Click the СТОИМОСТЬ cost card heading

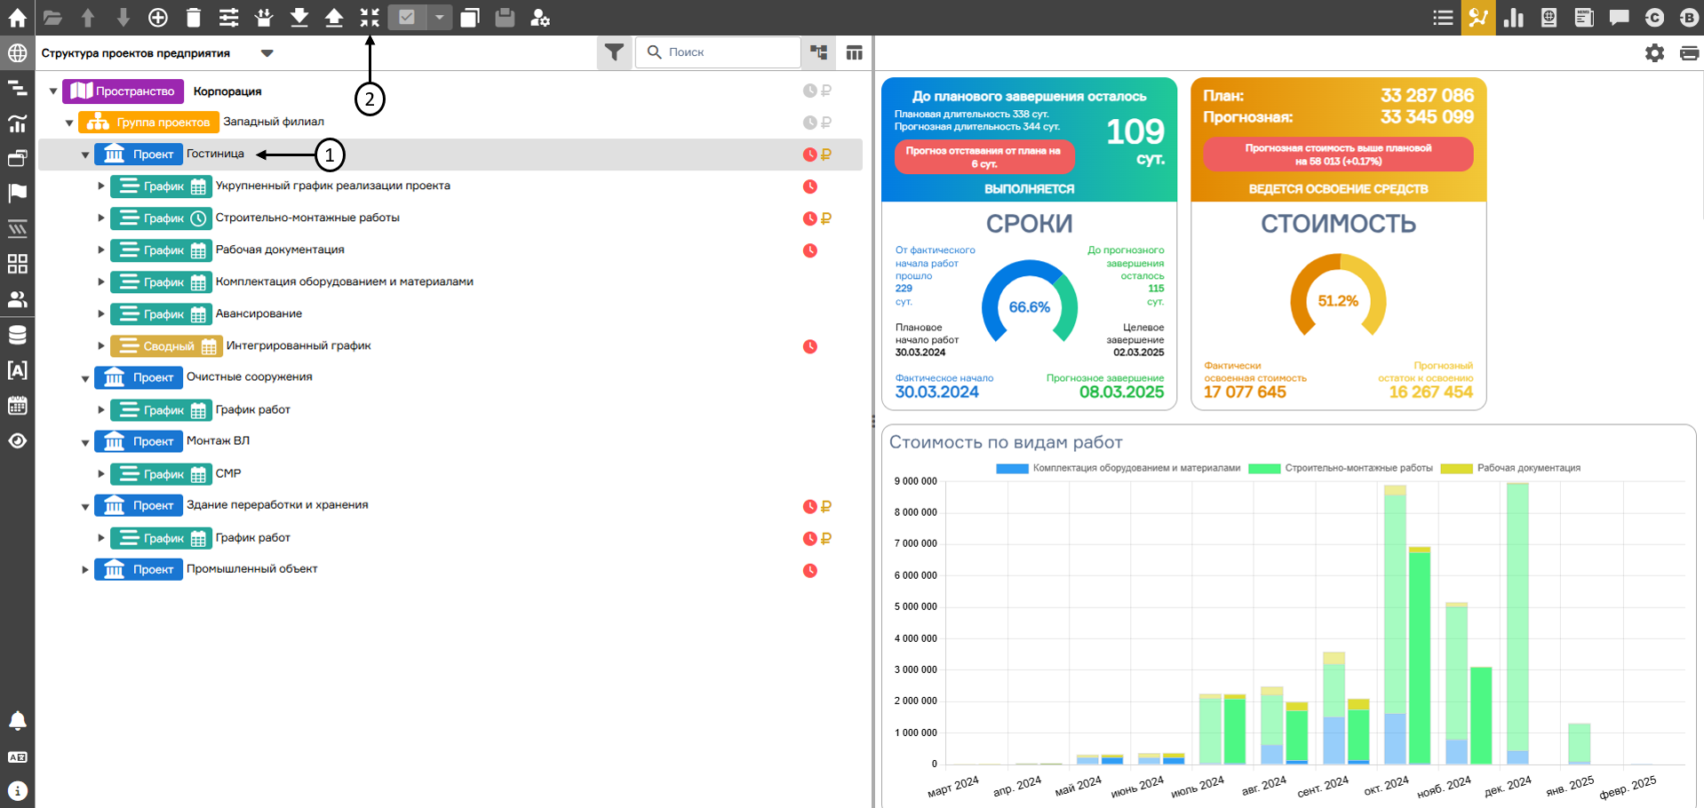[1338, 224]
